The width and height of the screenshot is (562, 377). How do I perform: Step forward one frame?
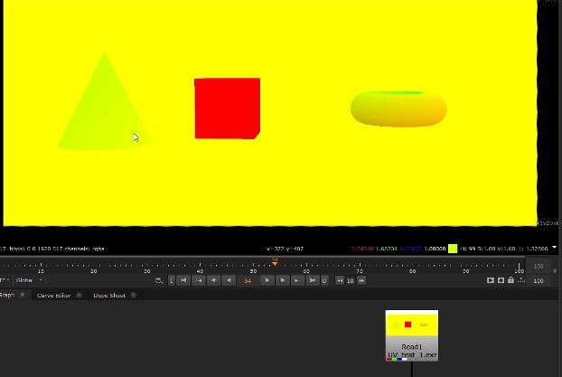pyautogui.click(x=282, y=280)
